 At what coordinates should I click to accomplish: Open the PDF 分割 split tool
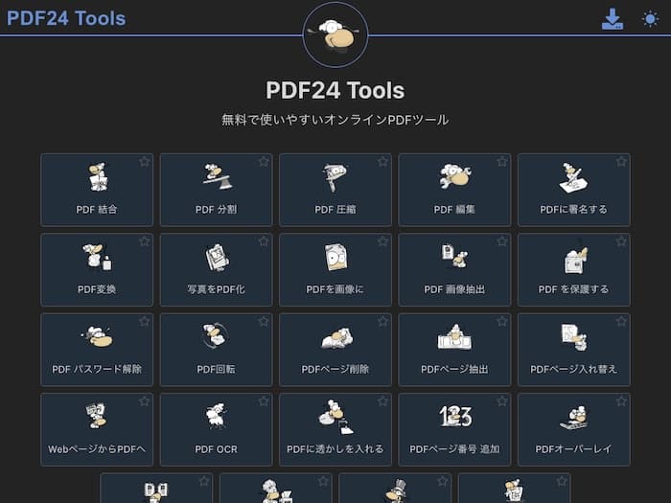(216, 190)
